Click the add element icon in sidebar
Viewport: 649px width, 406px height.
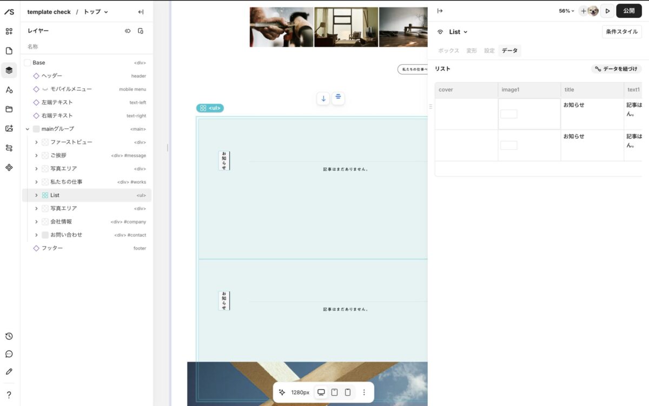coord(9,31)
